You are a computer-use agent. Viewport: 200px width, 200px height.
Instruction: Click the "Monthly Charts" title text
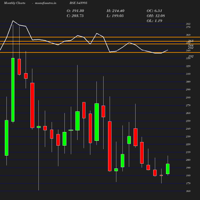14,3
